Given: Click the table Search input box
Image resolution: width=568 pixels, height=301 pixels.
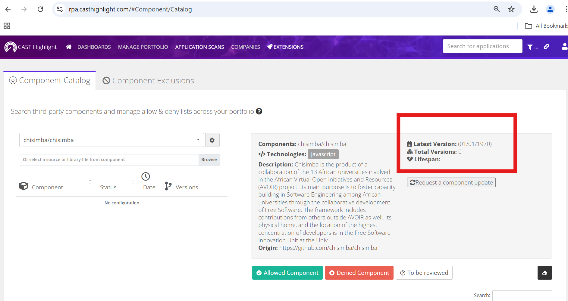Looking at the screenshot, I should point(522,296).
